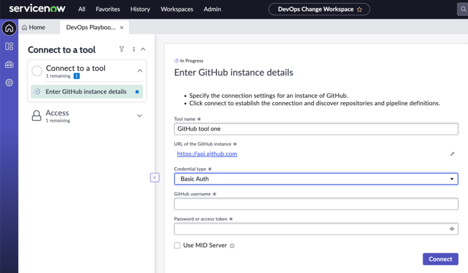
Task: Click the ServiceNow logo
Action: [x=37, y=9]
